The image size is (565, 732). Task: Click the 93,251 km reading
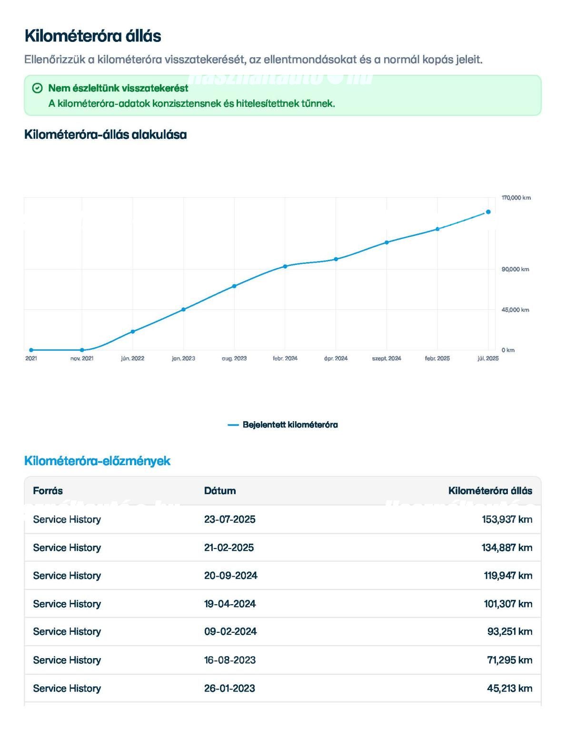point(510,631)
